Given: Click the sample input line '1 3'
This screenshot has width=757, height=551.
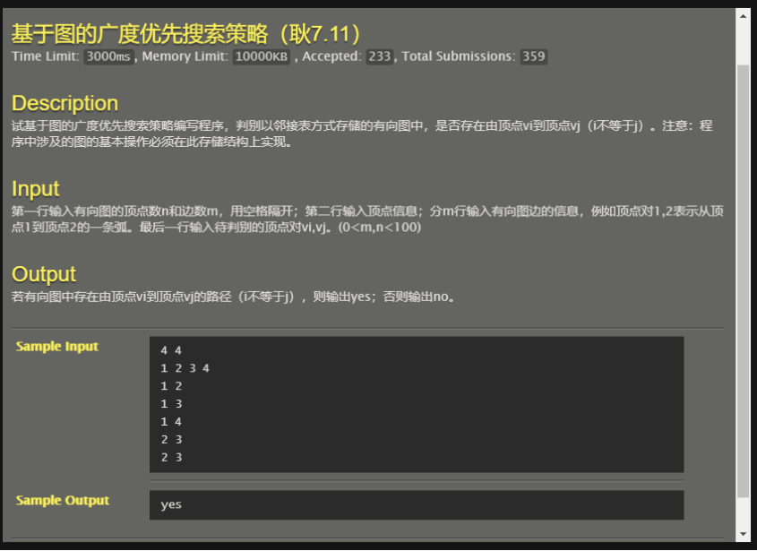Looking at the screenshot, I should click(x=171, y=404).
